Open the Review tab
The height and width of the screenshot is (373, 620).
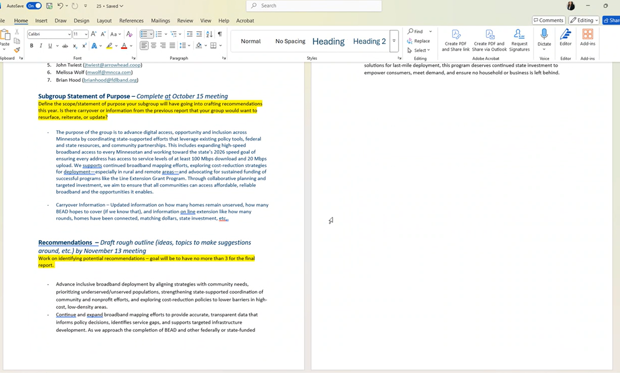pyautogui.click(x=185, y=21)
